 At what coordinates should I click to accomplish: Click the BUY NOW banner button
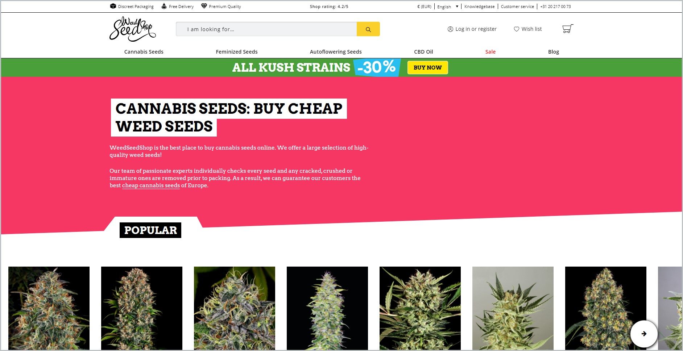click(x=428, y=68)
